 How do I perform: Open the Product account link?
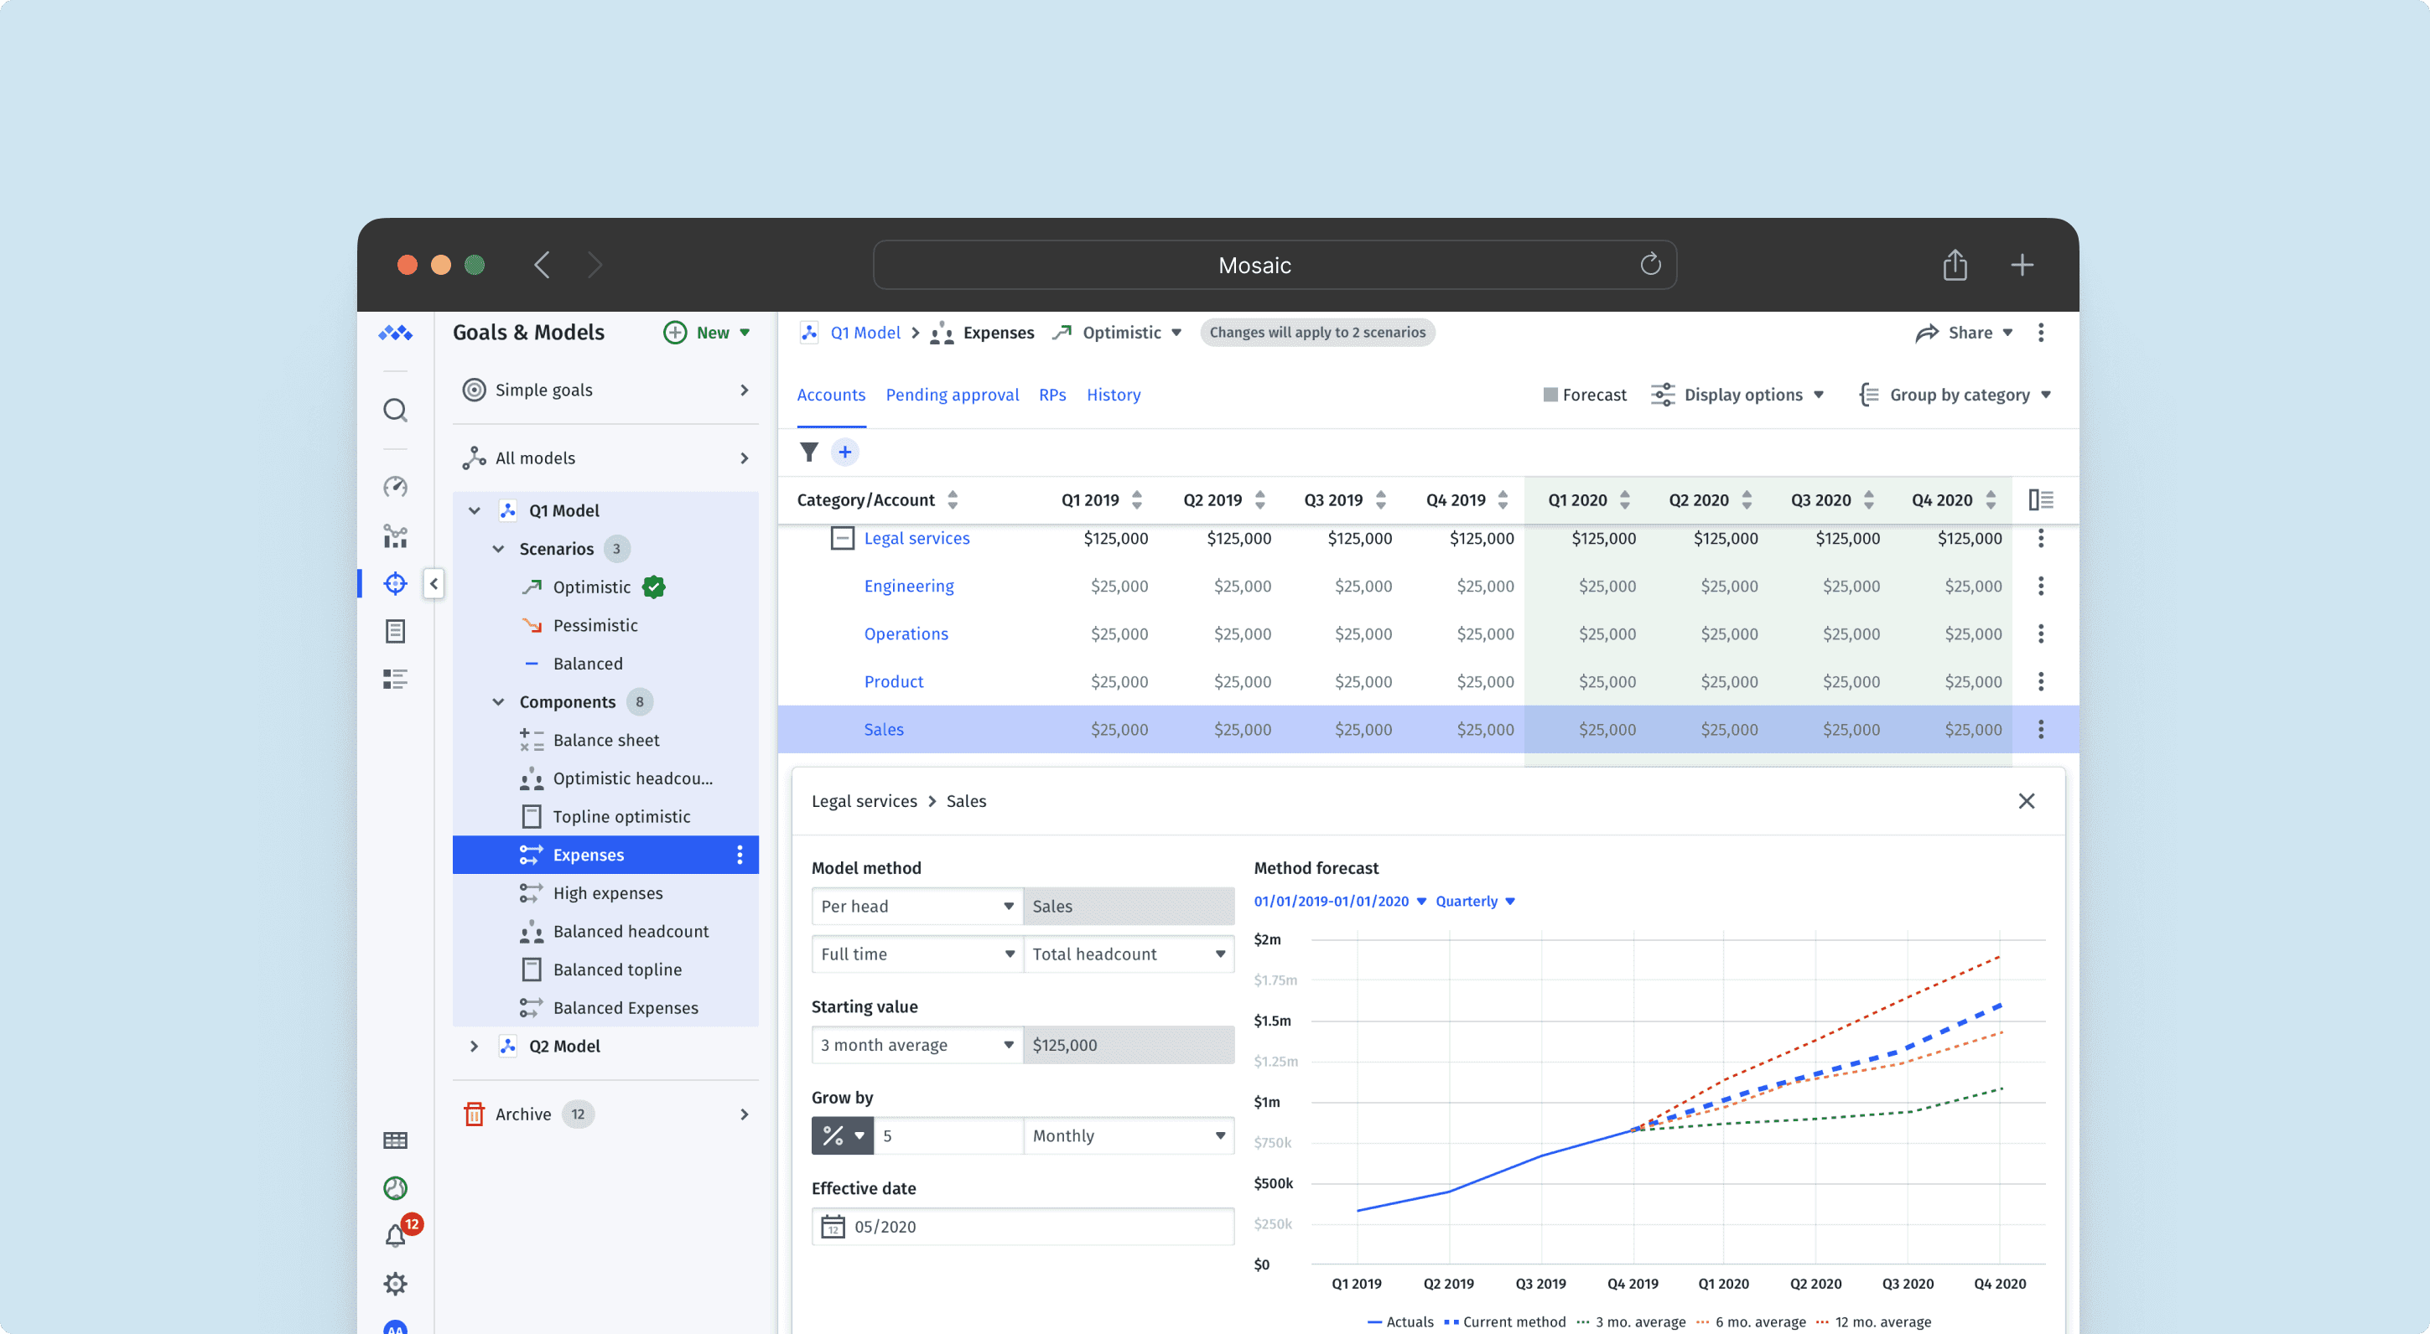click(893, 681)
